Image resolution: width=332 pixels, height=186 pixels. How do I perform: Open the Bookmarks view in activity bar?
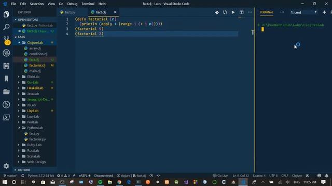pyautogui.click(x=6, y=79)
